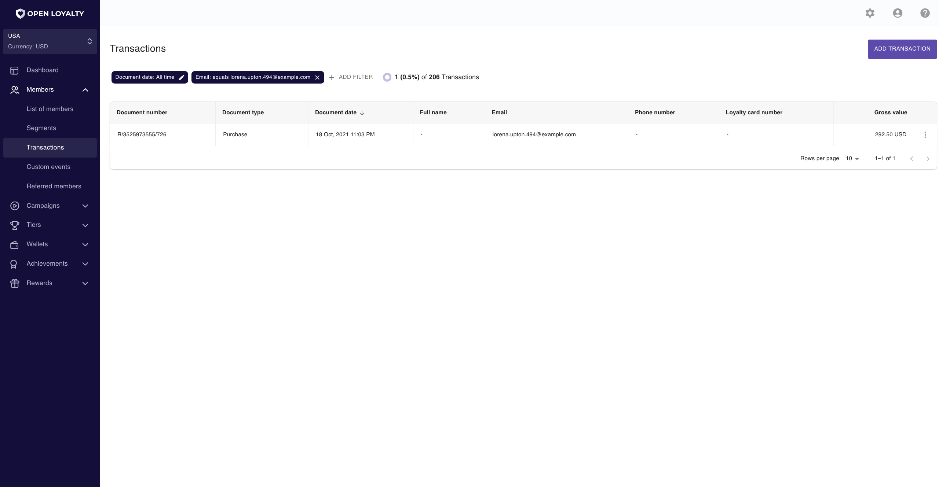Image resolution: width=939 pixels, height=487 pixels.
Task: Click the Open Loyalty shield logo
Action: 20,14
